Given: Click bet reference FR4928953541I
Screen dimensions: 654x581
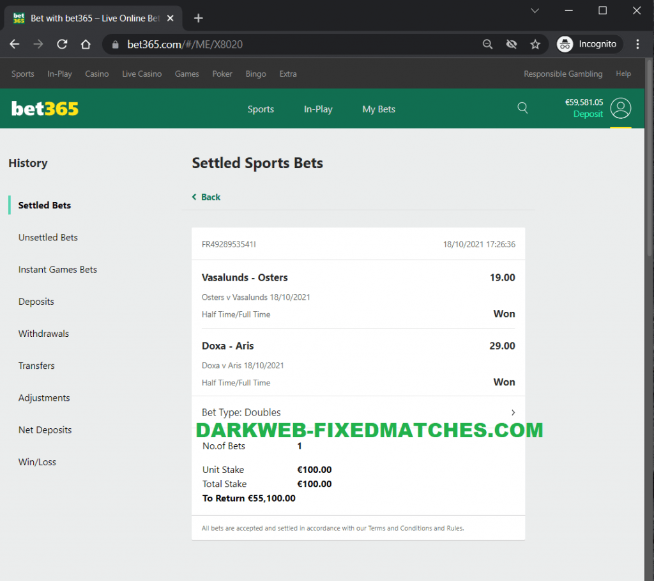Looking at the screenshot, I should tap(229, 244).
